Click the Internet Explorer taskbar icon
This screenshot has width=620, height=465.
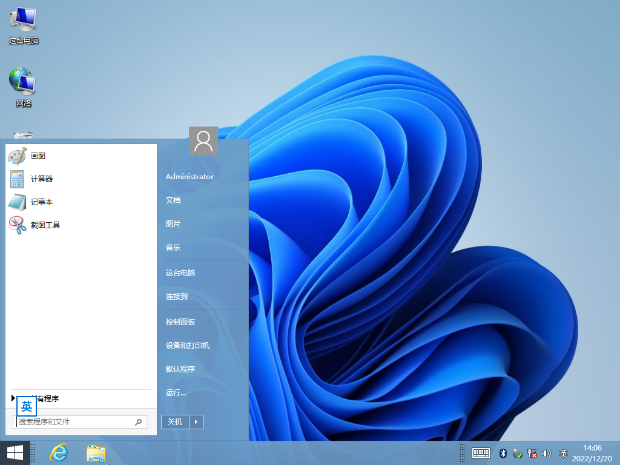click(59, 452)
